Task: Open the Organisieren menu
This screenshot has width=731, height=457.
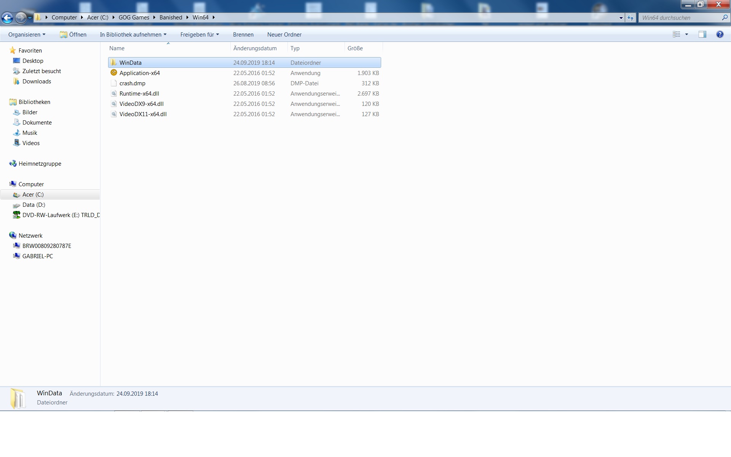Action: (x=27, y=35)
